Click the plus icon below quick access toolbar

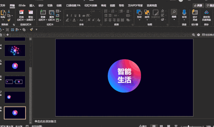tap(8, 35)
